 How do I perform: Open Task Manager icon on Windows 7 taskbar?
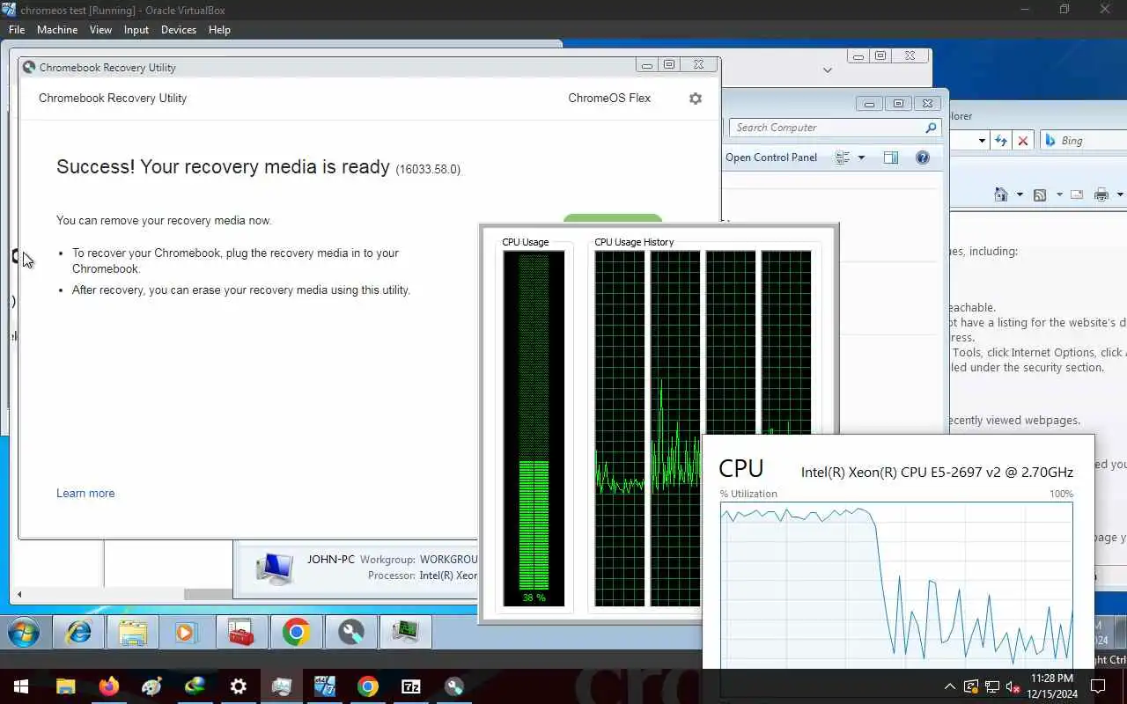(x=405, y=633)
